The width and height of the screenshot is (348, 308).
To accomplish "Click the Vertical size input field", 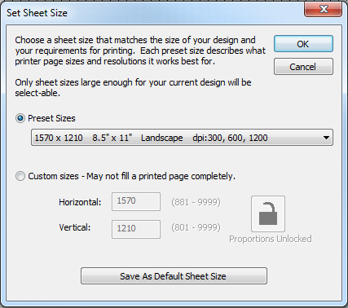I will point(136,229).
